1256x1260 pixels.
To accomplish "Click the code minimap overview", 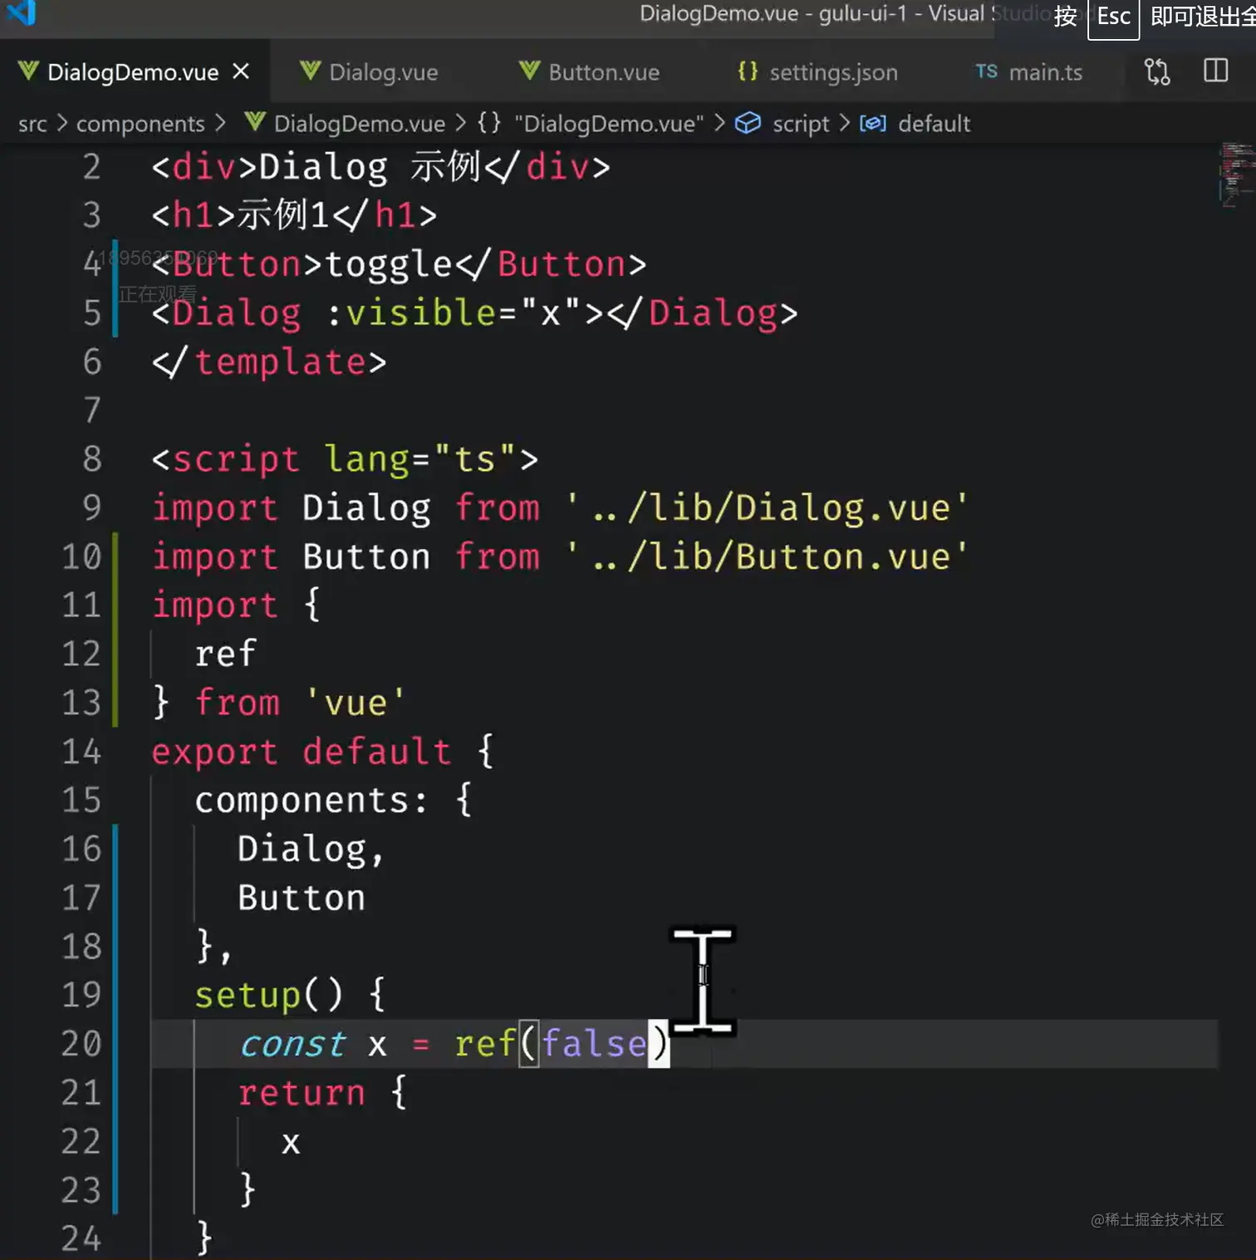I will coord(1236,174).
